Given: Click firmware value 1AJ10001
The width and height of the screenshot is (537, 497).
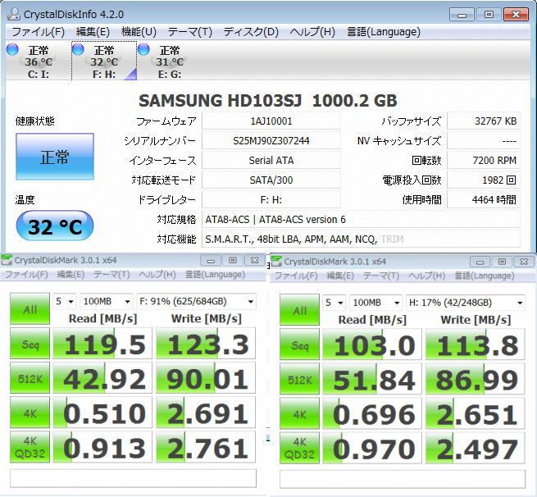Looking at the screenshot, I should [x=271, y=121].
